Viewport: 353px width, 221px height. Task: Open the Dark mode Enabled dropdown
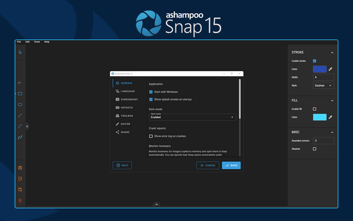[192, 117]
